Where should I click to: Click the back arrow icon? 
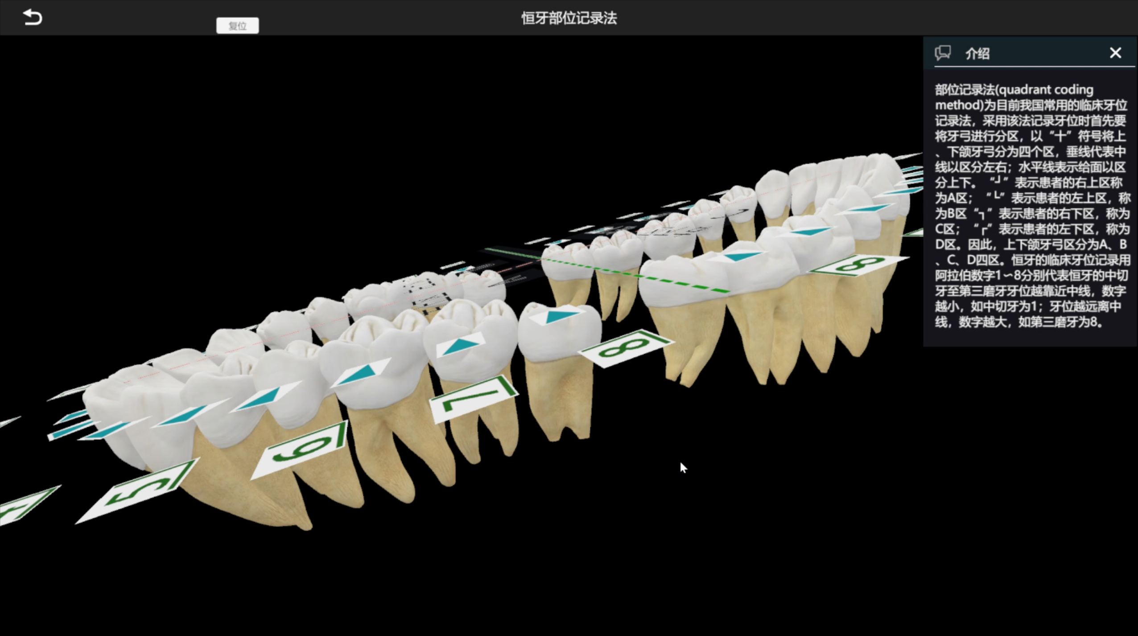pyautogui.click(x=33, y=18)
